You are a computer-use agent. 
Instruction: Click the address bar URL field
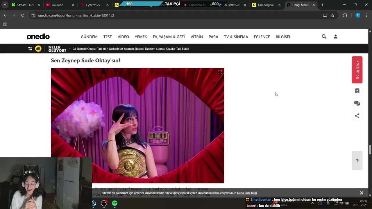pos(174,15)
